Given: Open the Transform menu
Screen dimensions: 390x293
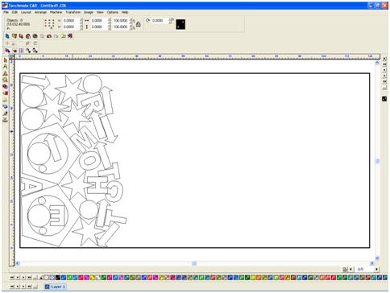Looking at the screenshot, I should click(73, 12).
